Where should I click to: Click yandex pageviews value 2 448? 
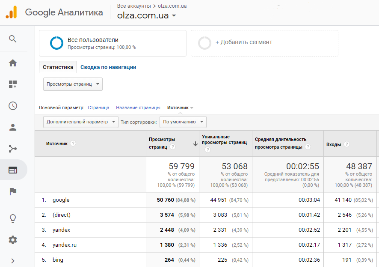coord(167,230)
